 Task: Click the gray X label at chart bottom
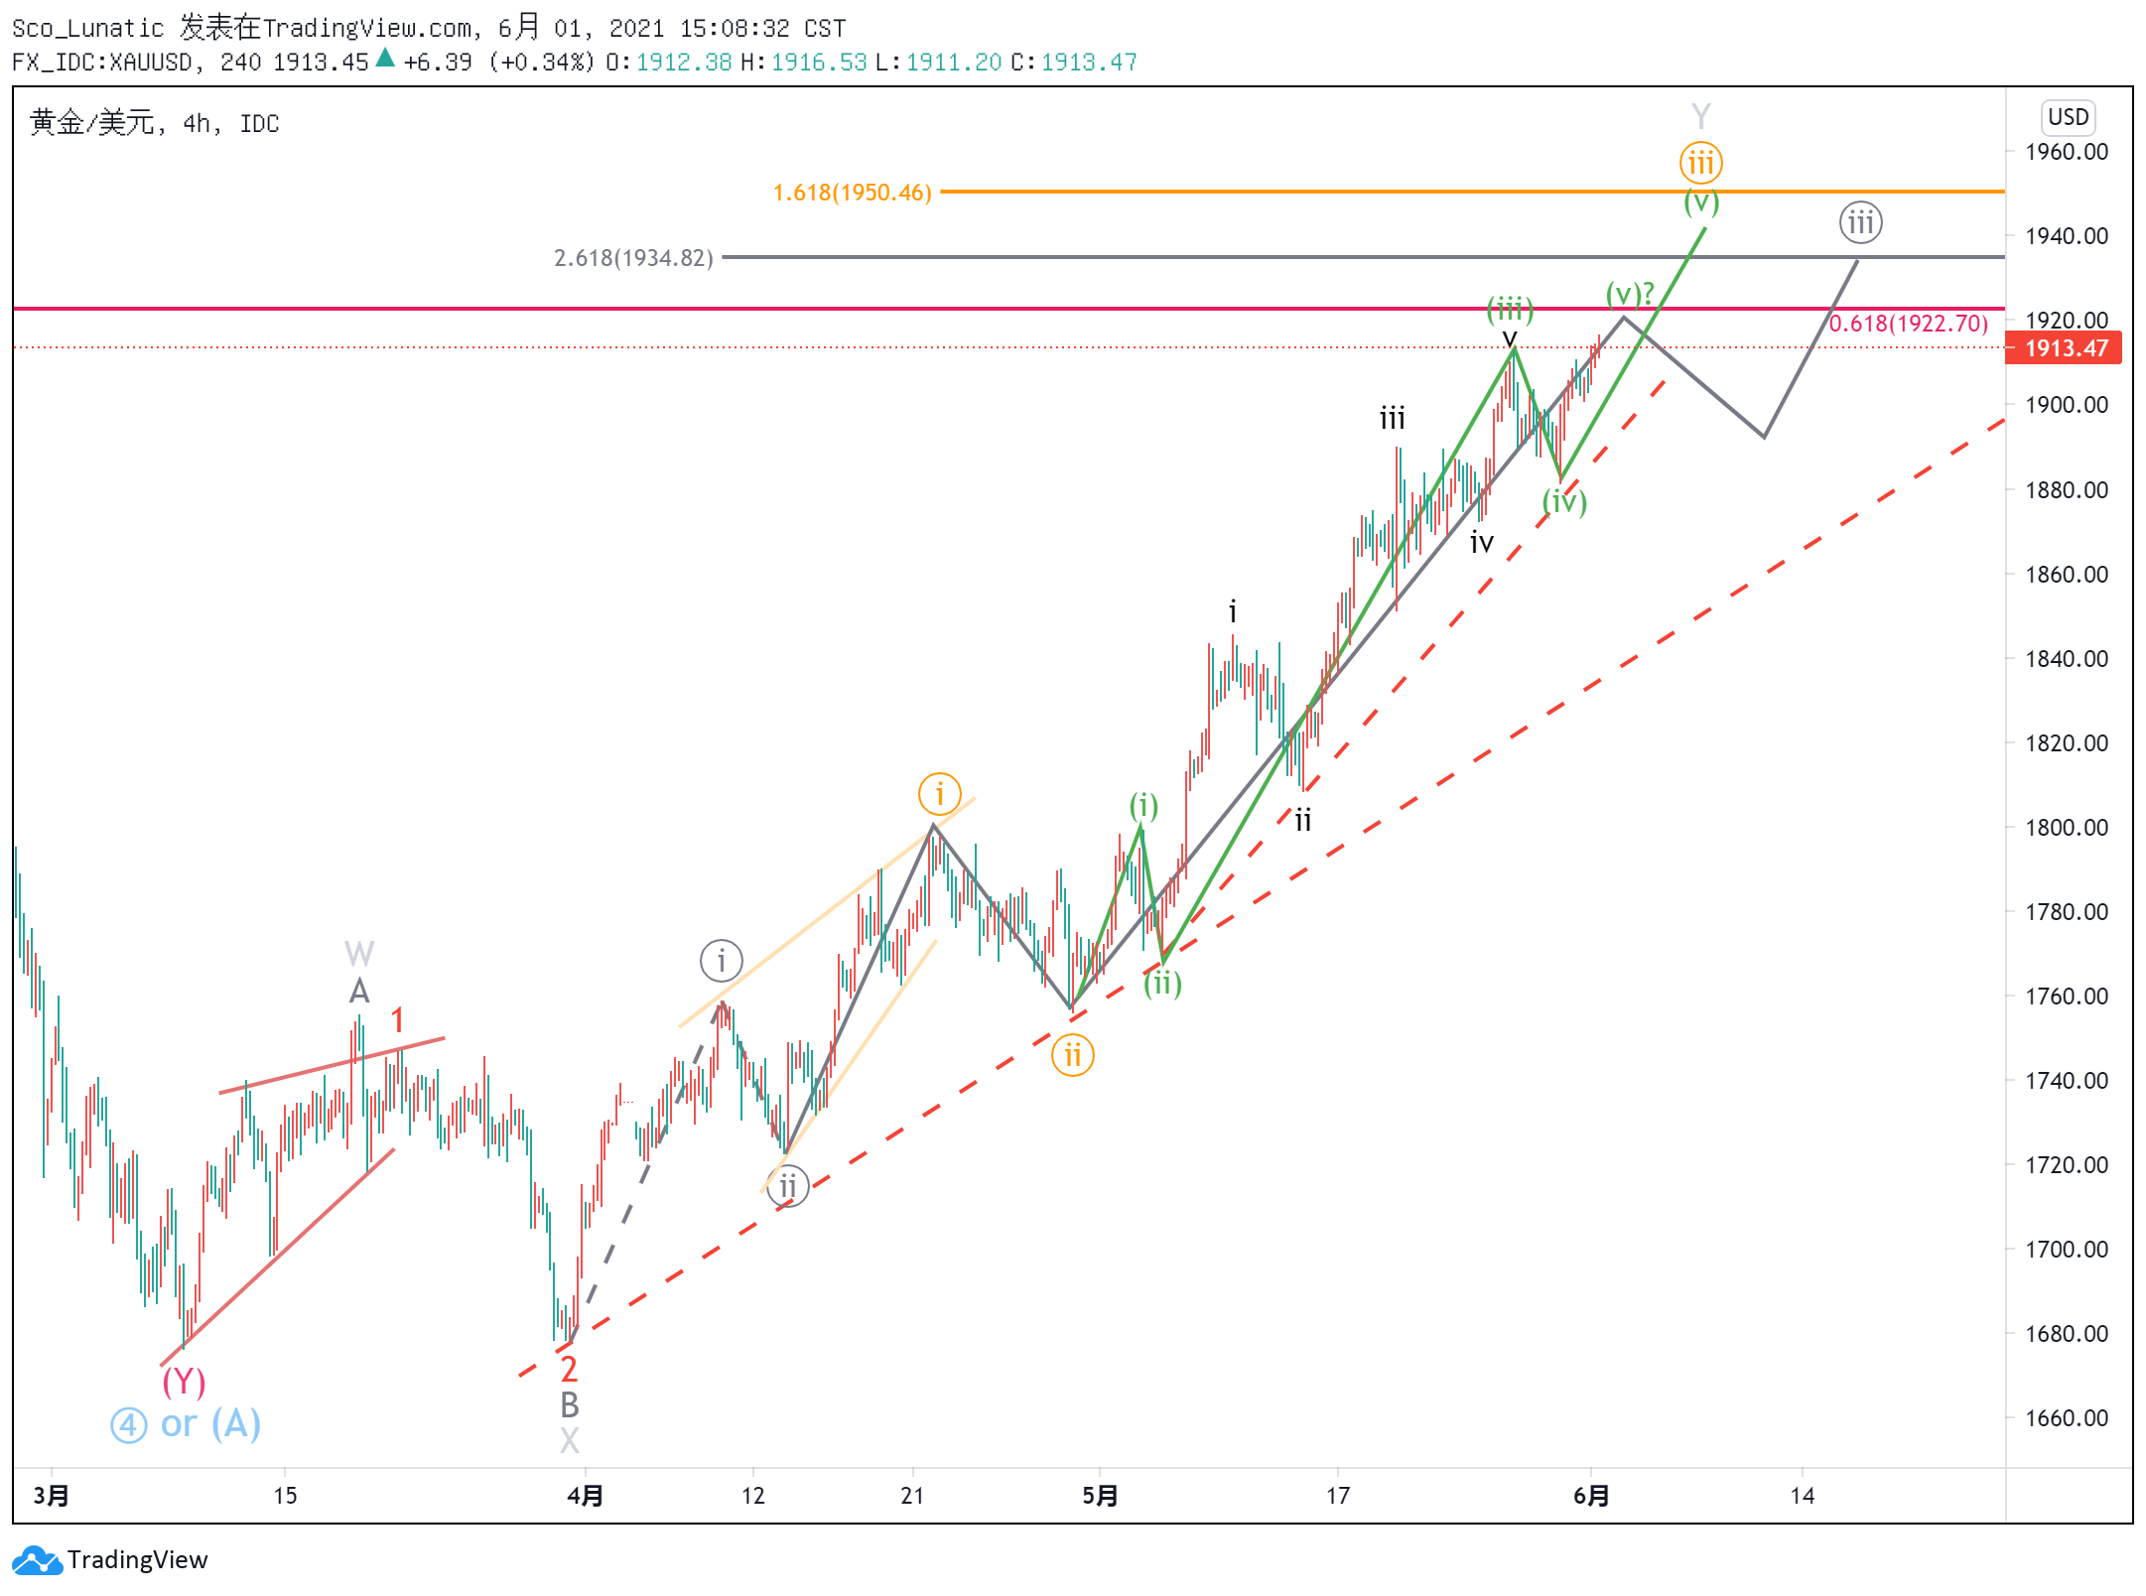[x=569, y=1440]
